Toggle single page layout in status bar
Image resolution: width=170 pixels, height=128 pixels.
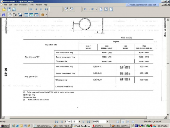pyautogui.click(x=118, y=122)
